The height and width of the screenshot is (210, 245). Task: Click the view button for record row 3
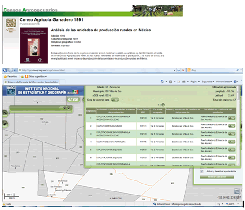pyautogui.click(x=232, y=134)
